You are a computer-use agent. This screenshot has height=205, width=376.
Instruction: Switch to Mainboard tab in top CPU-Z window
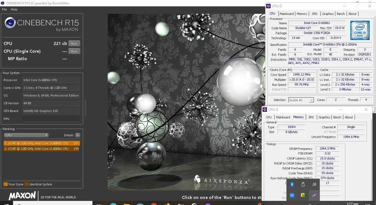287,14
